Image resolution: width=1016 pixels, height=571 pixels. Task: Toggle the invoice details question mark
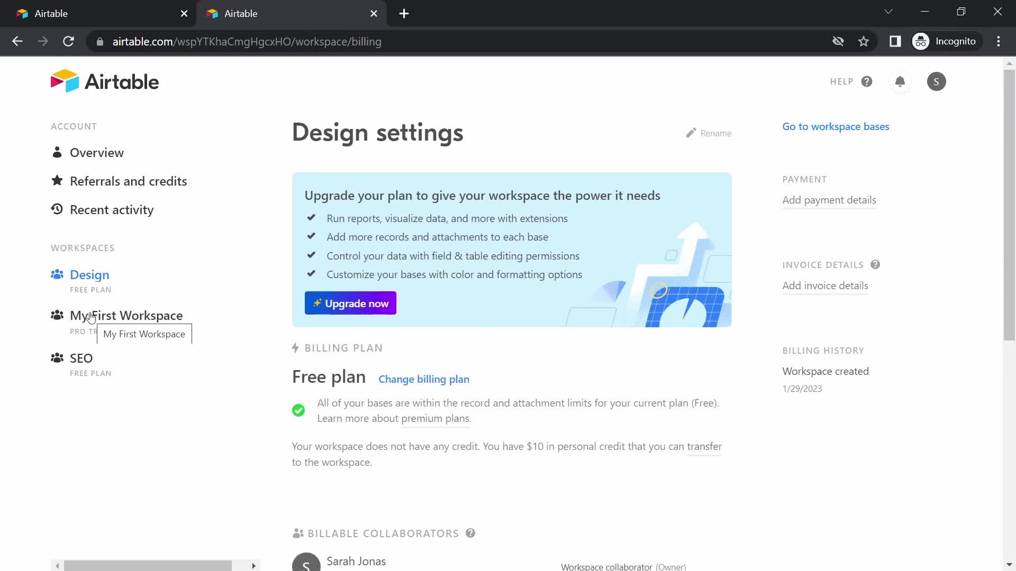[x=876, y=265]
